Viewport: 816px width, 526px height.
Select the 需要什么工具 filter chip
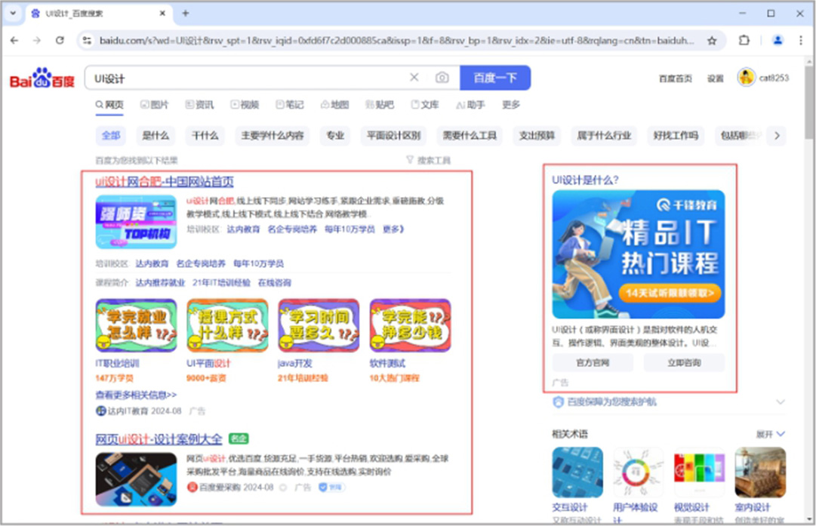pyautogui.click(x=470, y=136)
